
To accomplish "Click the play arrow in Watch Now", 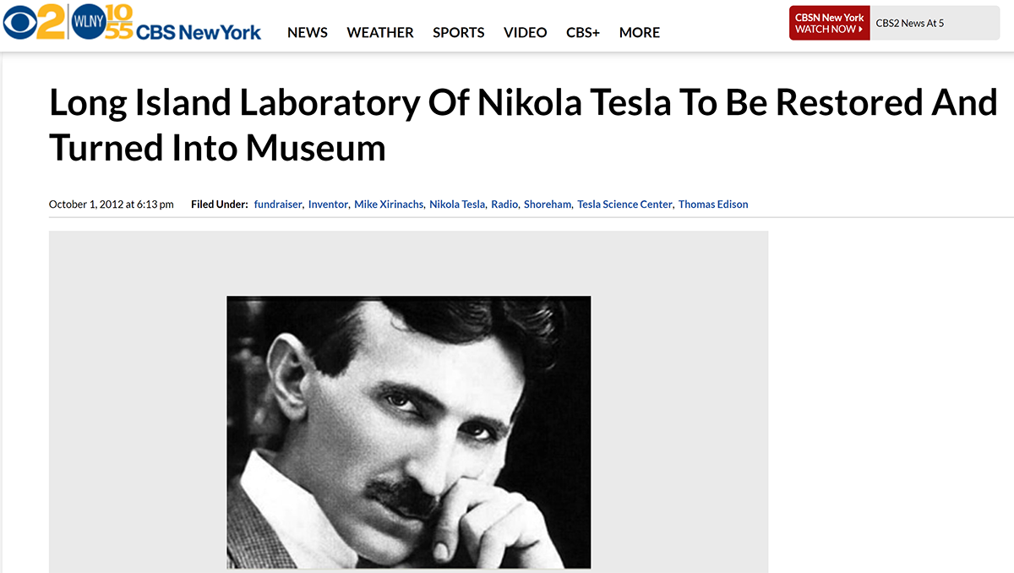I will [860, 30].
